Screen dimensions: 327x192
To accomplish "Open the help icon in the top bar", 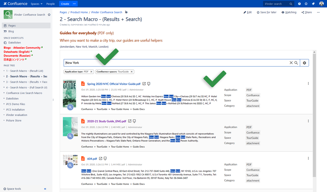I will pos(299,4).
